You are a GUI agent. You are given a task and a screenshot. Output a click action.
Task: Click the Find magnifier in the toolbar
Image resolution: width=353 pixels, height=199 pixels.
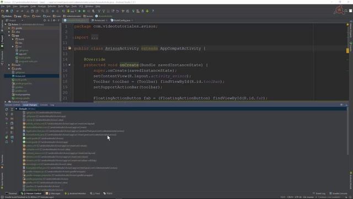tap(42, 11)
